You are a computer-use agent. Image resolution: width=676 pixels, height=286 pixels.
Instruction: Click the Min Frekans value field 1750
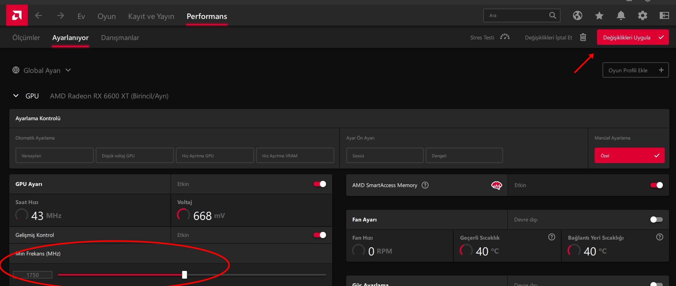click(33, 275)
